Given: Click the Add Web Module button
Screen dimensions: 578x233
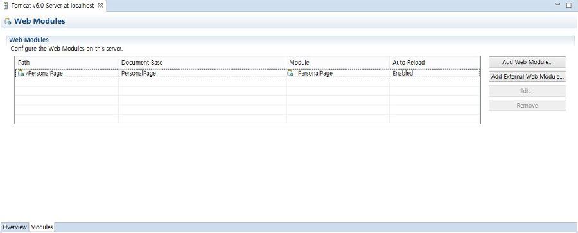Looking at the screenshot, I should (x=527, y=62).
